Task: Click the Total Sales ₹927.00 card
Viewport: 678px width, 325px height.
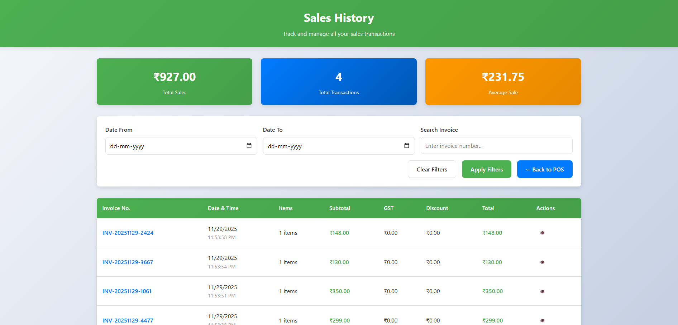Action: click(x=175, y=82)
